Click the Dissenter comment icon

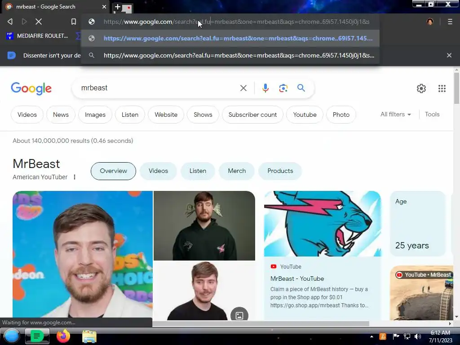coord(11,55)
